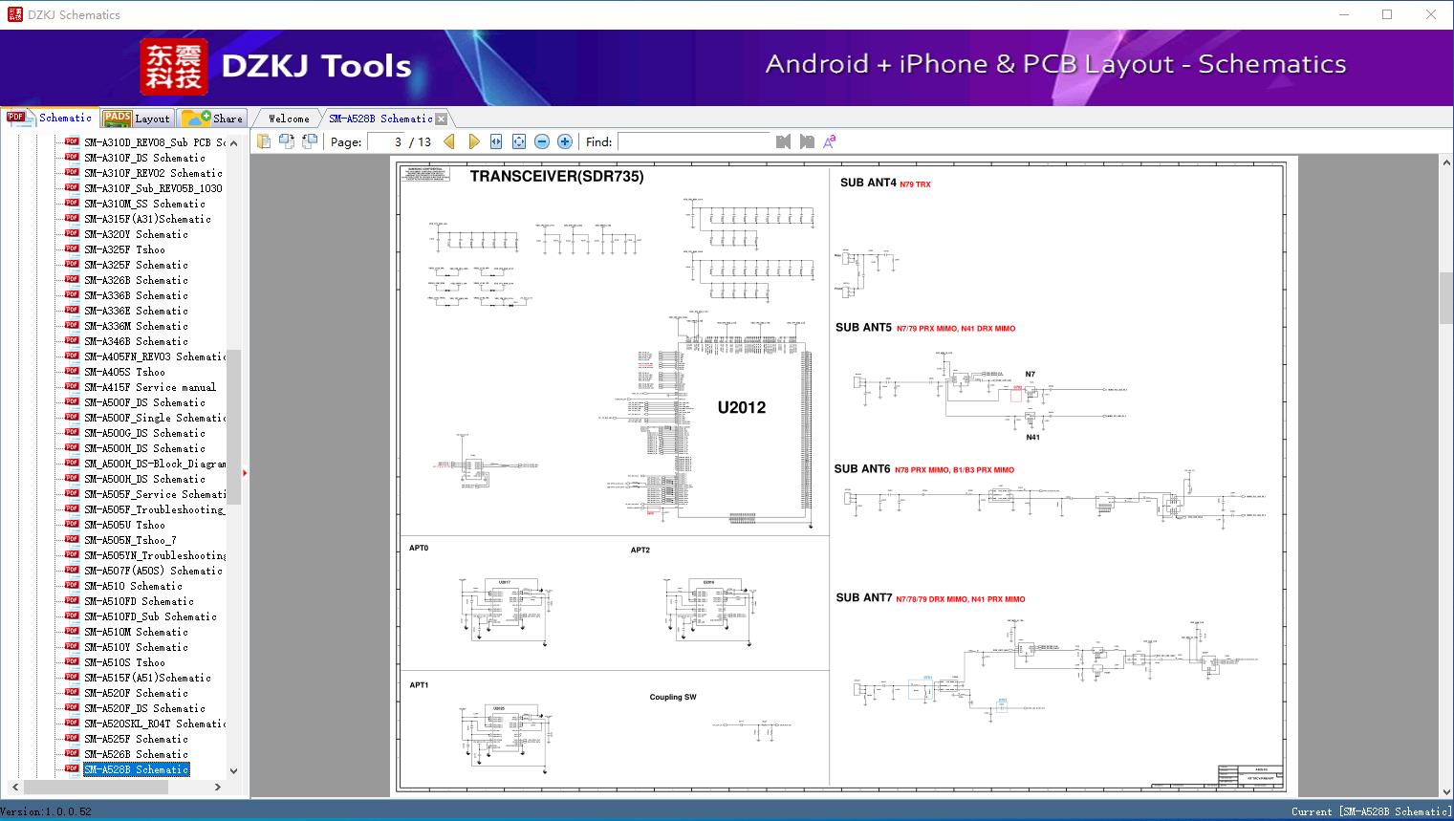The width and height of the screenshot is (1454, 821).
Task: Click the copy document icon in toolbar
Action: click(x=264, y=141)
